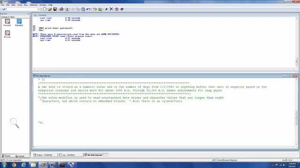Screen dimensions: 300x168
Task: Click the New Library toolbar icon
Action: pos(95,9)
